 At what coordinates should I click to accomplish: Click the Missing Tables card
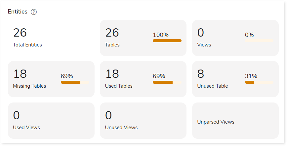(x=51, y=79)
